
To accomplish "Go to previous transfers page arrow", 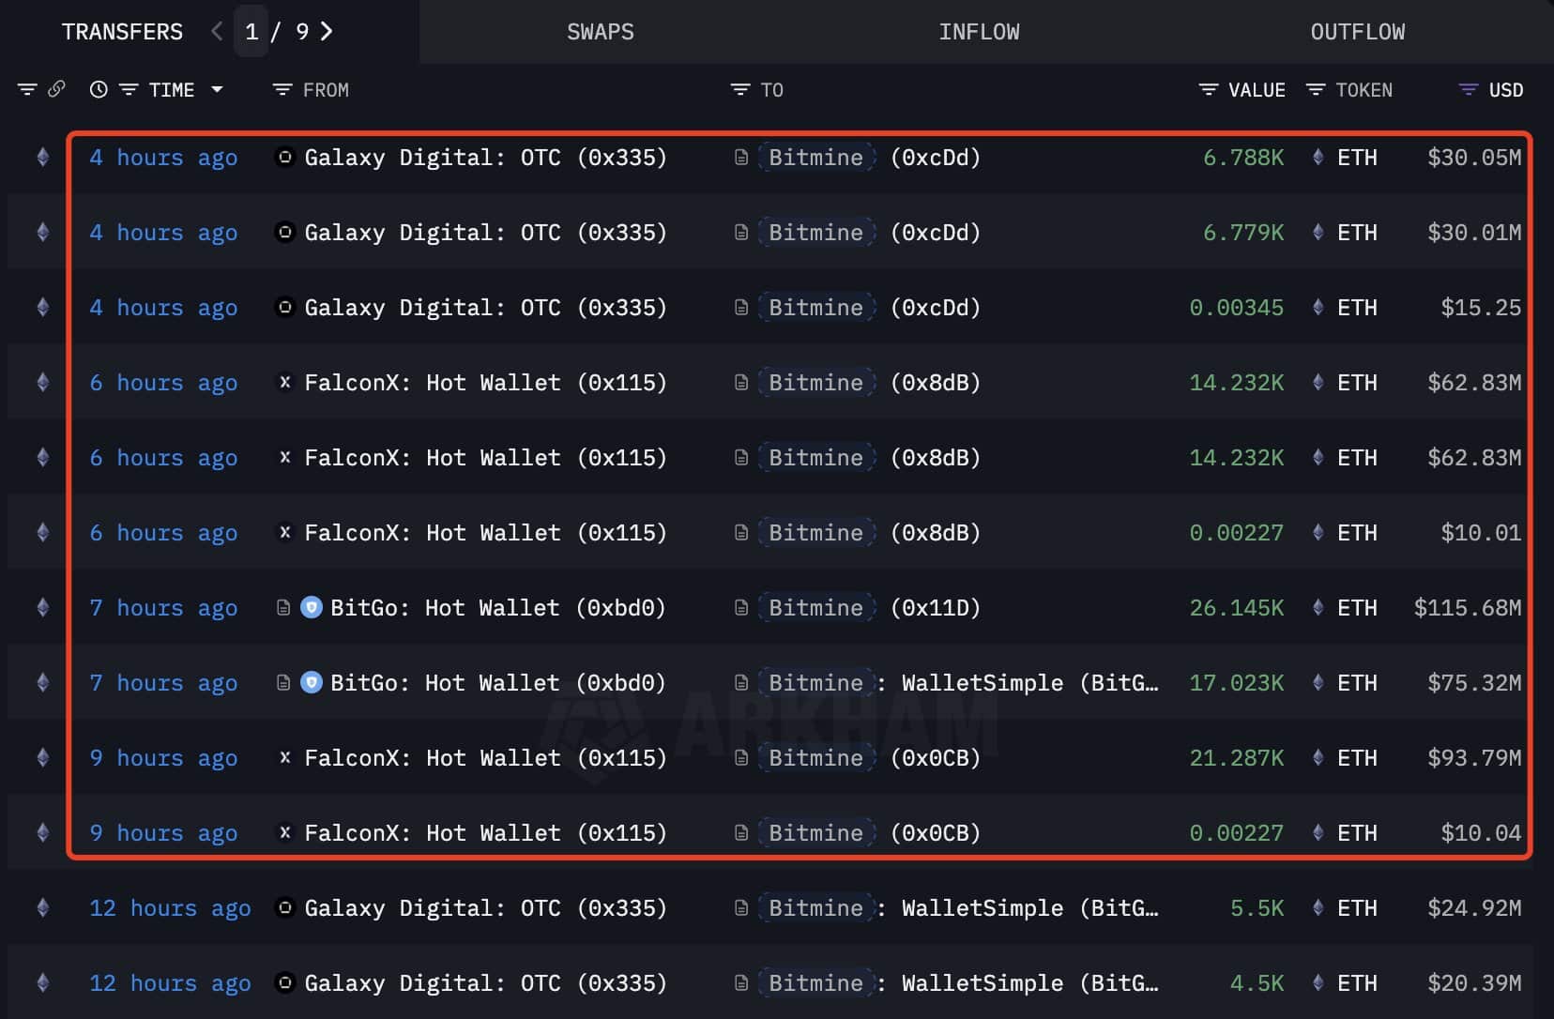I will point(217,31).
